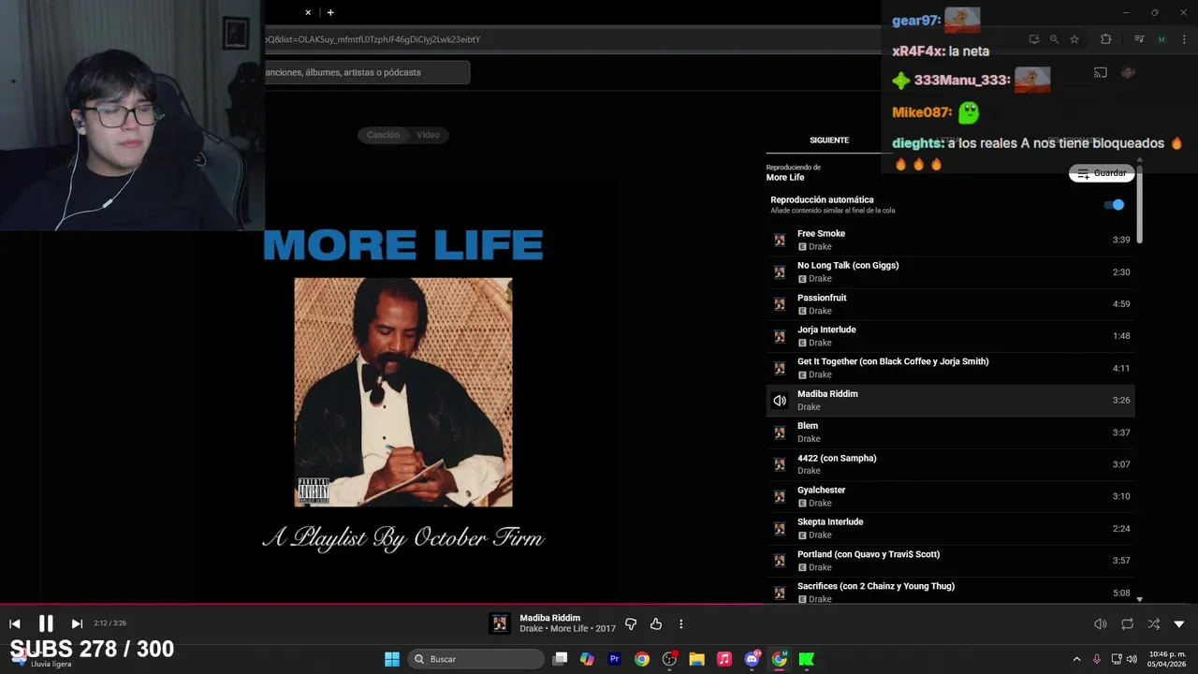The image size is (1198, 674).
Task: Open the volume control speaker icon
Action: point(1101,623)
